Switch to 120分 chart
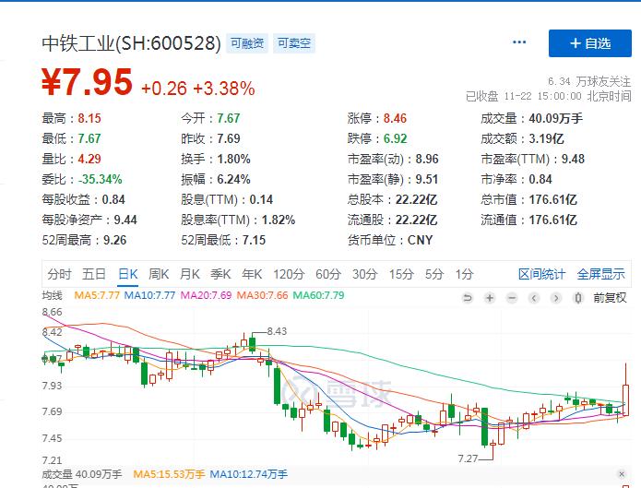The width and height of the screenshot is (641, 488). pos(289,274)
